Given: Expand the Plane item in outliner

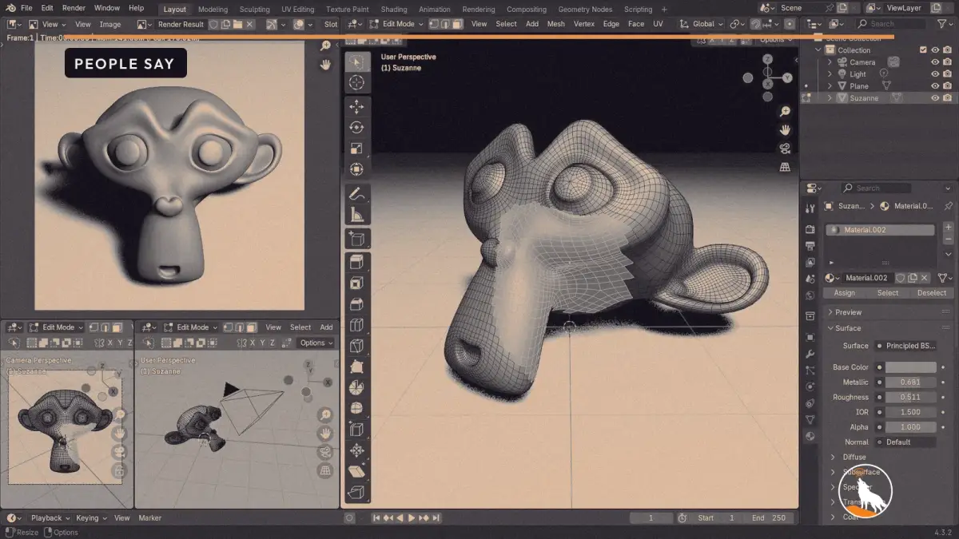Looking at the screenshot, I should pyautogui.click(x=830, y=86).
